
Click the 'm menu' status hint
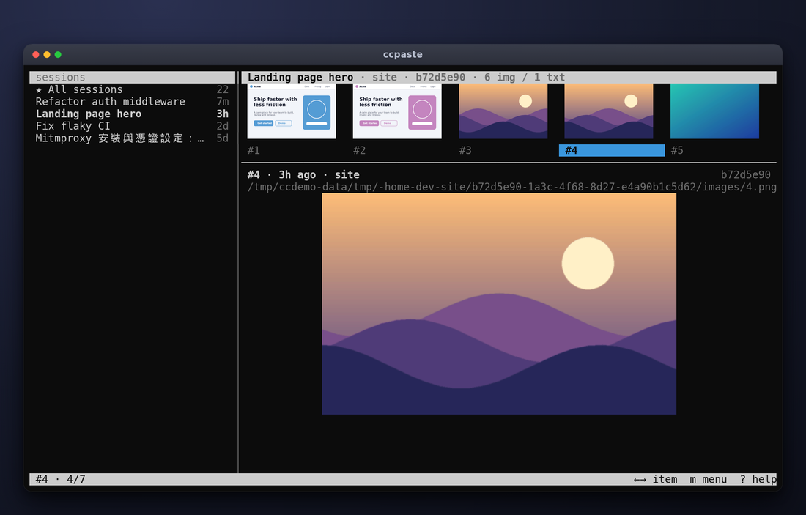[709, 480]
